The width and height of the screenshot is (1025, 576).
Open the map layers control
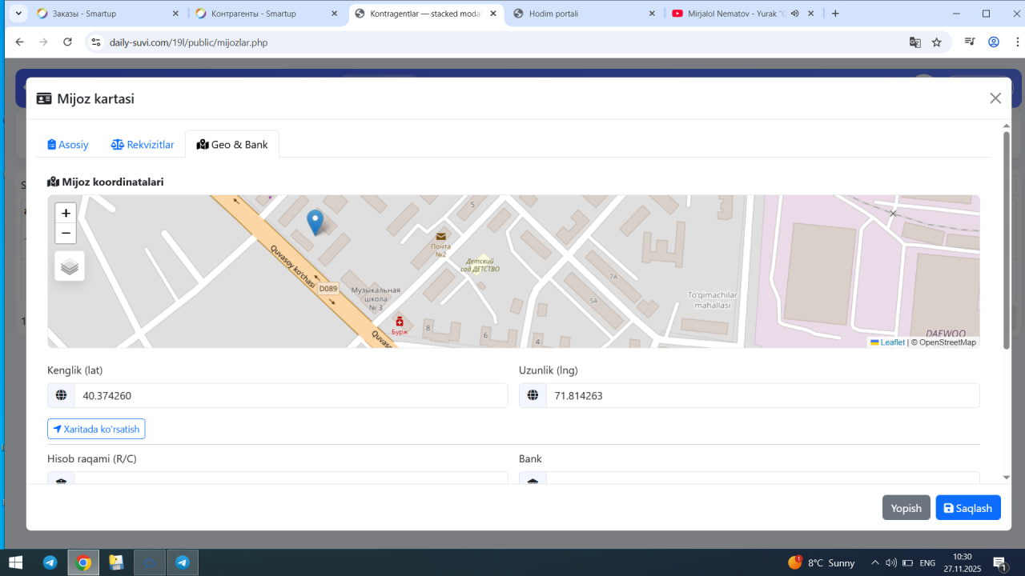[x=70, y=266]
